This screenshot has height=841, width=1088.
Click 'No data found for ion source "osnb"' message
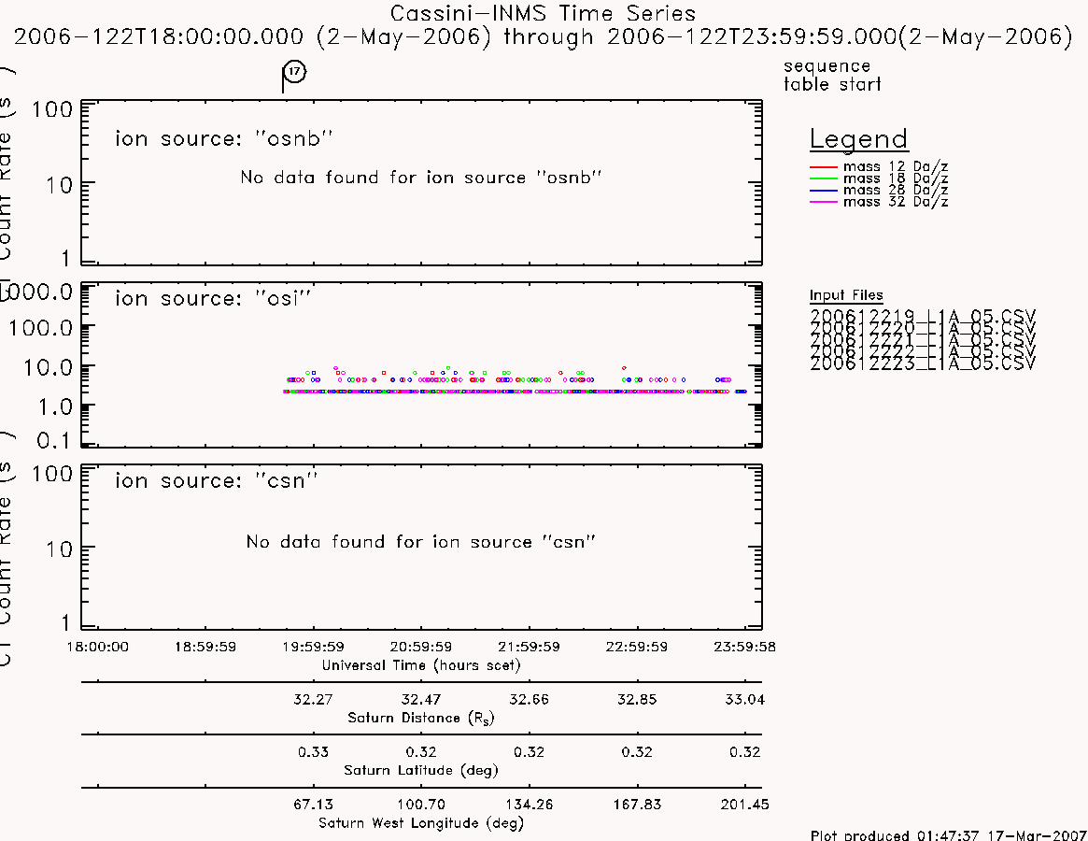(420, 178)
